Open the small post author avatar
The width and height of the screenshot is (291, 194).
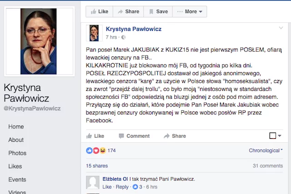point(94,33)
